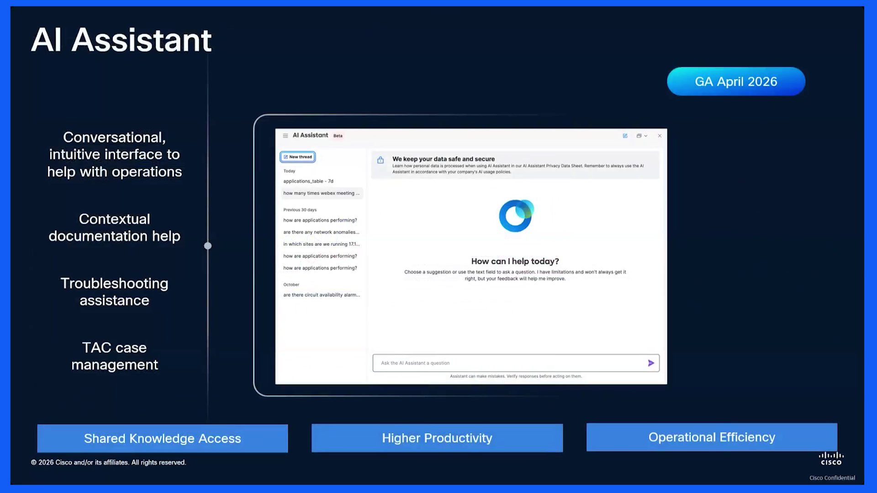This screenshot has width=877, height=493.
Task: Start a New thread
Action: (298, 157)
